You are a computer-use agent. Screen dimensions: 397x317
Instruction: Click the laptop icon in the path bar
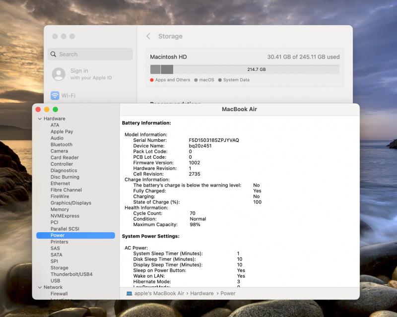coord(129,294)
